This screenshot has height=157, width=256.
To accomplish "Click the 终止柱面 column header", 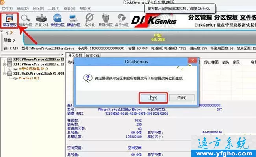I will coord(211,62).
